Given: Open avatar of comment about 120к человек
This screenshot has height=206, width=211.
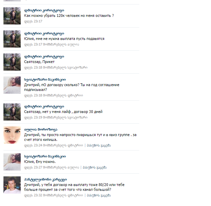Looking at the screenshot, I should click(x=12, y=16).
